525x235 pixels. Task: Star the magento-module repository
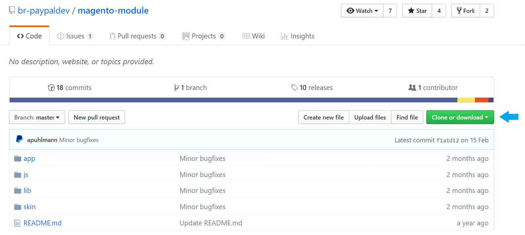point(417,11)
